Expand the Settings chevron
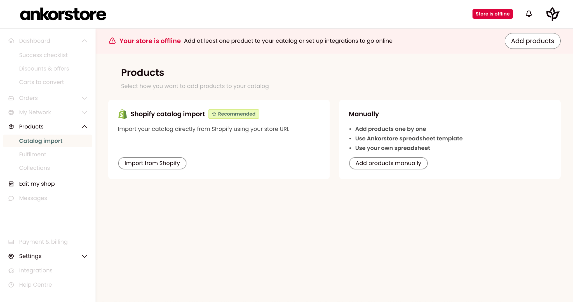 coord(84,256)
